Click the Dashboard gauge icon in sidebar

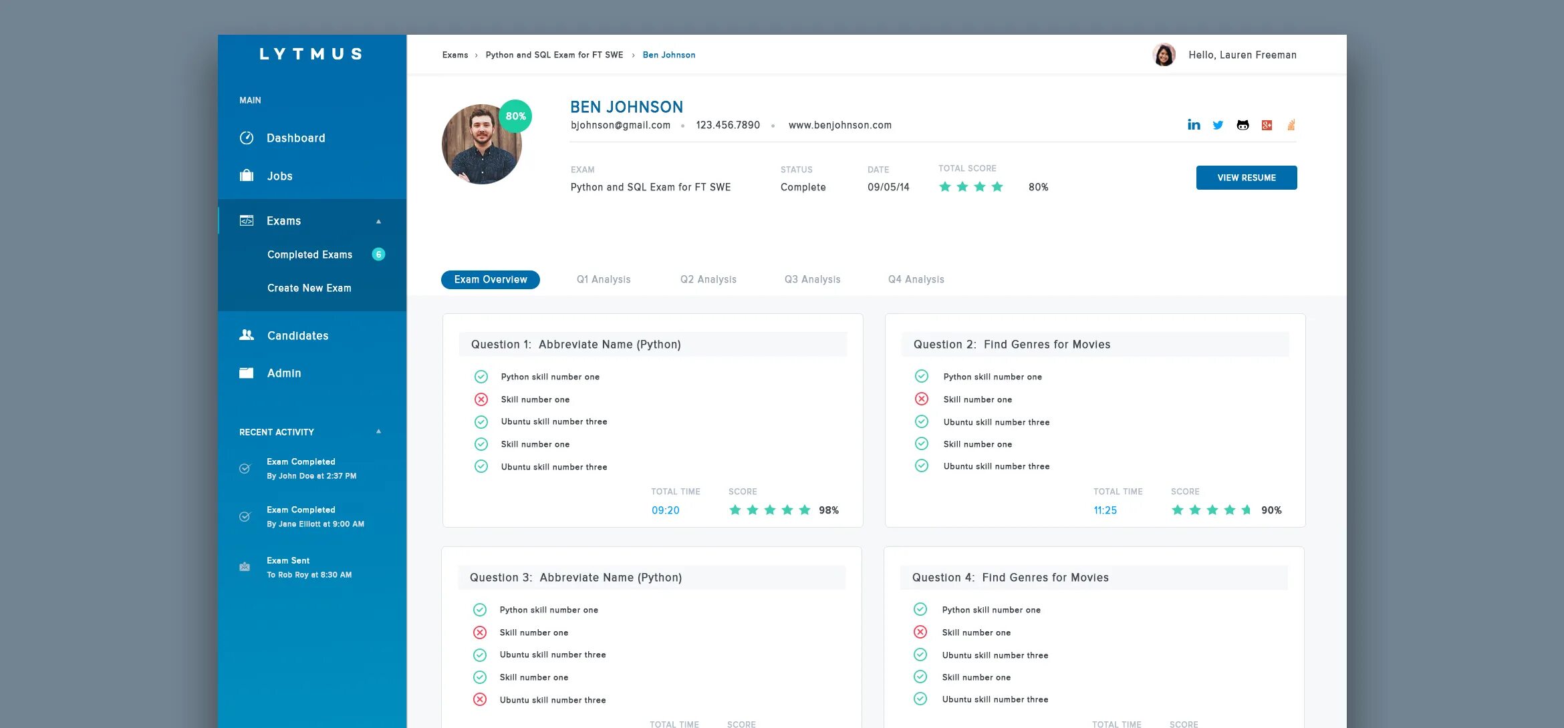(247, 138)
